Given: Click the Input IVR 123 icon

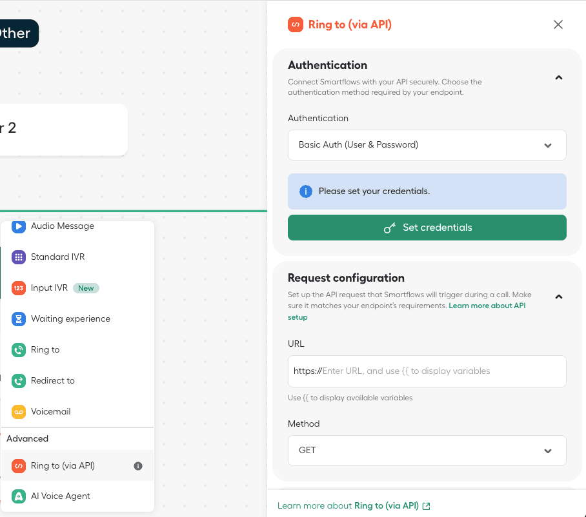Looking at the screenshot, I should 19,288.
